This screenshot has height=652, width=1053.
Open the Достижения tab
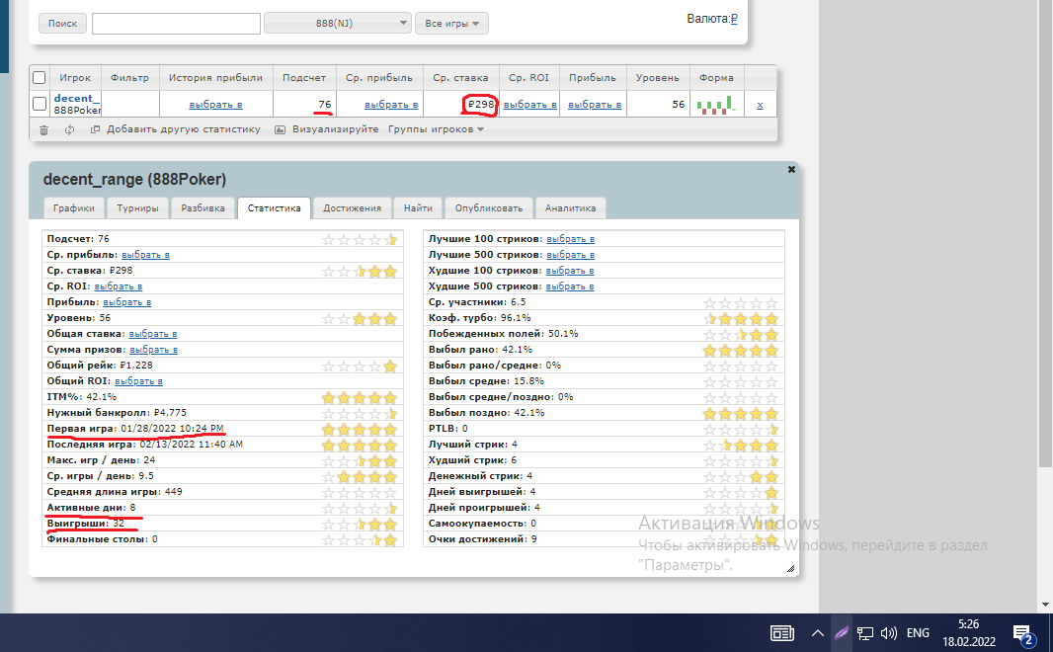(x=352, y=208)
